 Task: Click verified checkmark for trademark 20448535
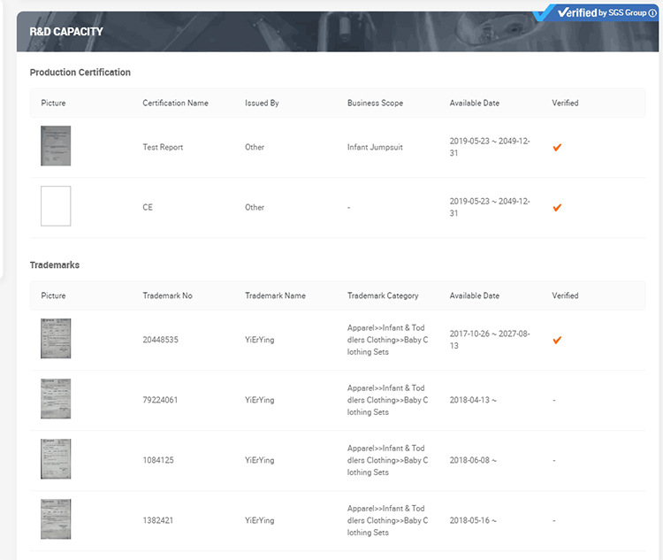pyautogui.click(x=557, y=340)
